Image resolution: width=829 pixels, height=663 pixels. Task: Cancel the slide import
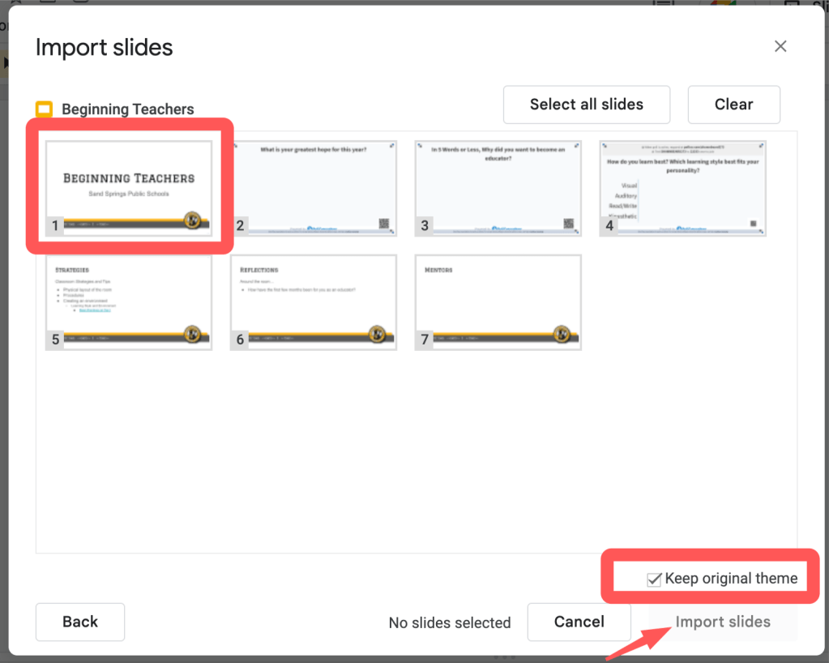(x=579, y=622)
